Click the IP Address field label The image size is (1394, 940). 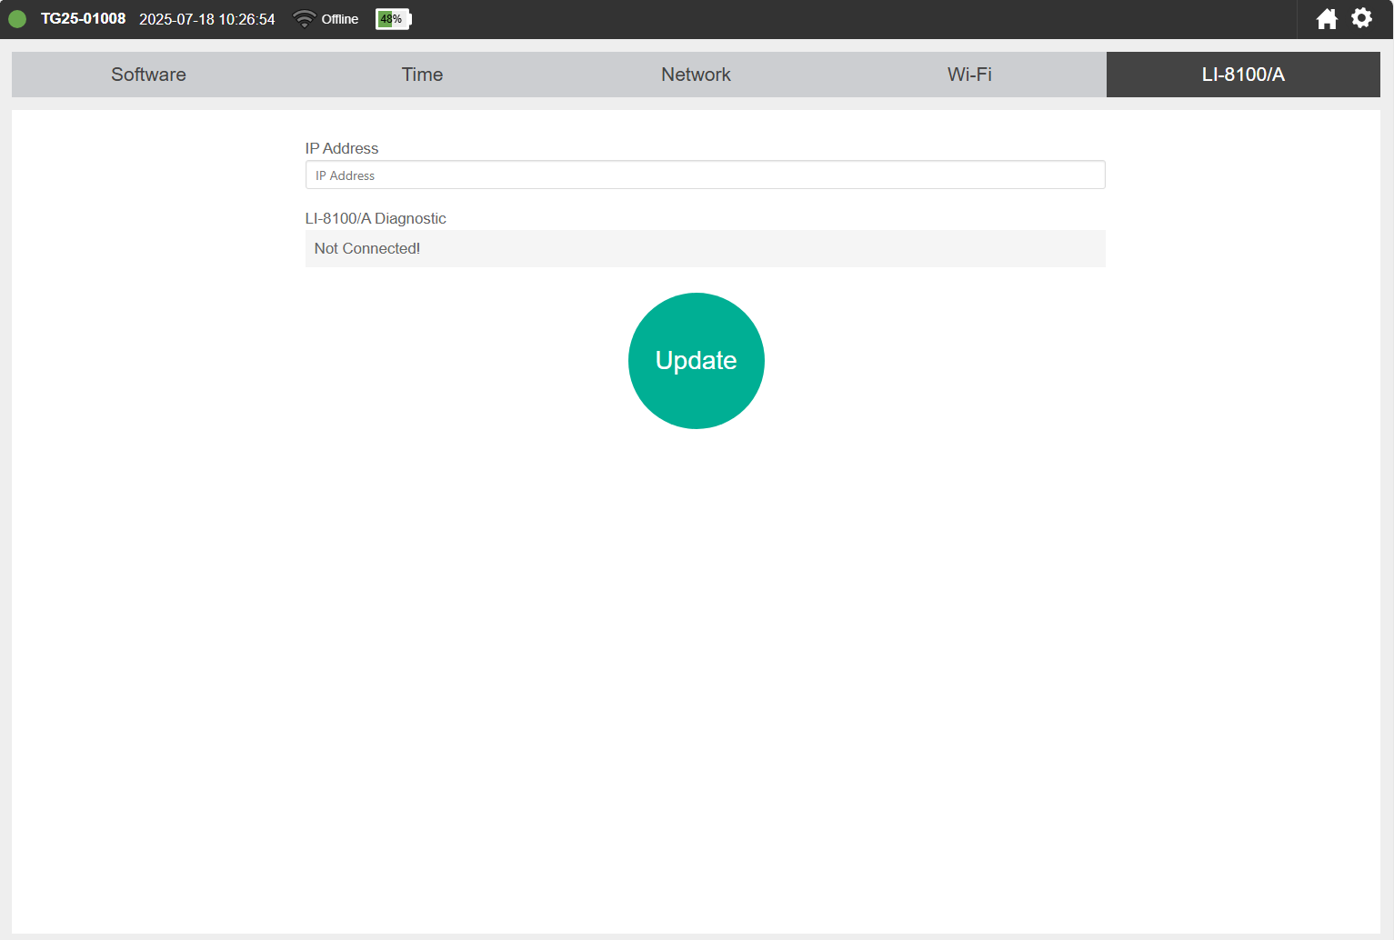(341, 148)
